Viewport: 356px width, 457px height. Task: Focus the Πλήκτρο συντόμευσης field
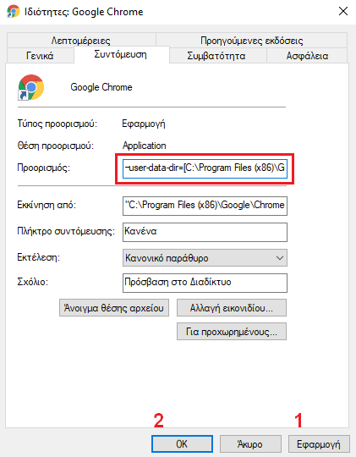(x=205, y=232)
